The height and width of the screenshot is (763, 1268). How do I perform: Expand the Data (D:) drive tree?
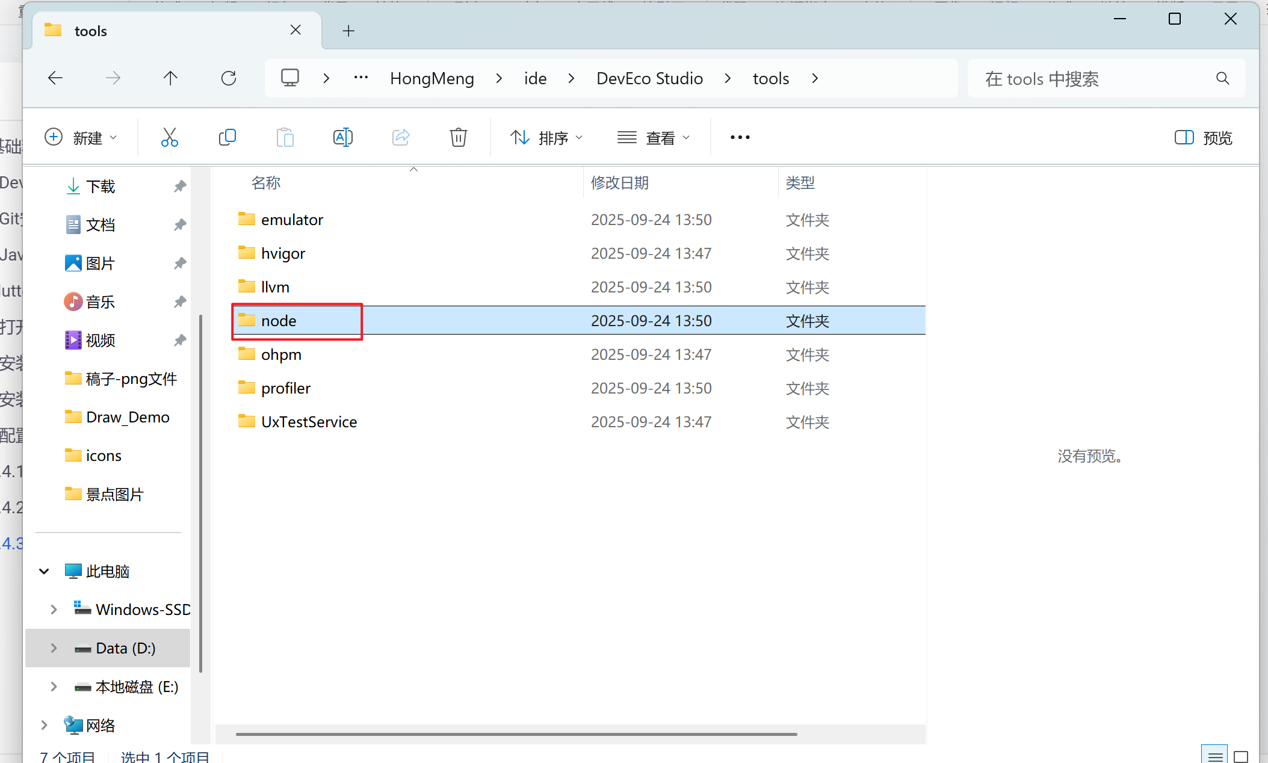click(54, 648)
